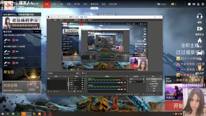Open 桌面音频 audio settings gear in mixer
The height and width of the screenshot is (116, 206).
pos(125,89)
